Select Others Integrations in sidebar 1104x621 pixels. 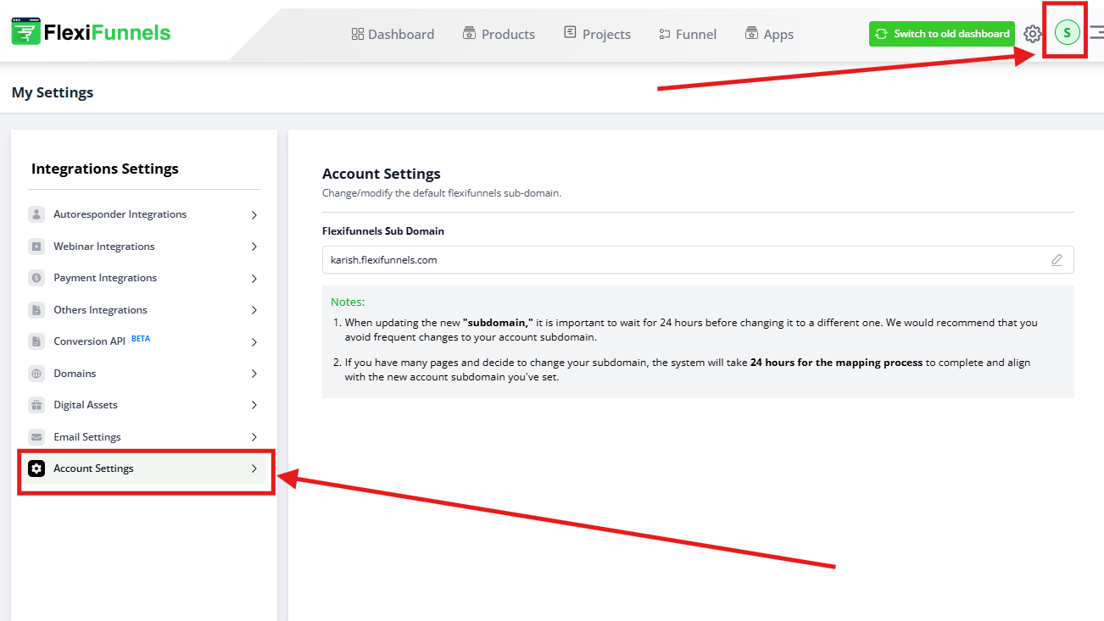point(142,310)
